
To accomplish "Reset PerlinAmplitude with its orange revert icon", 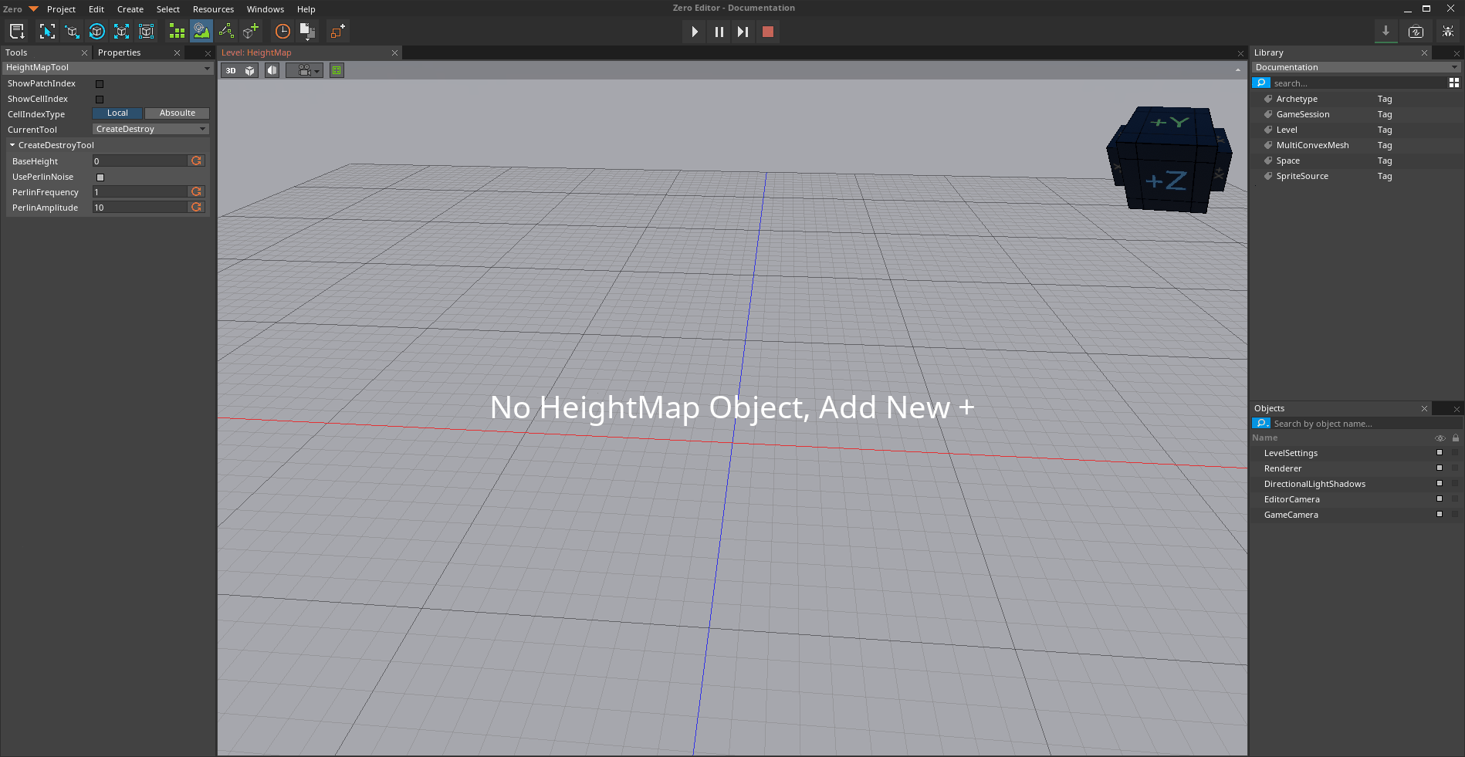I will (197, 207).
